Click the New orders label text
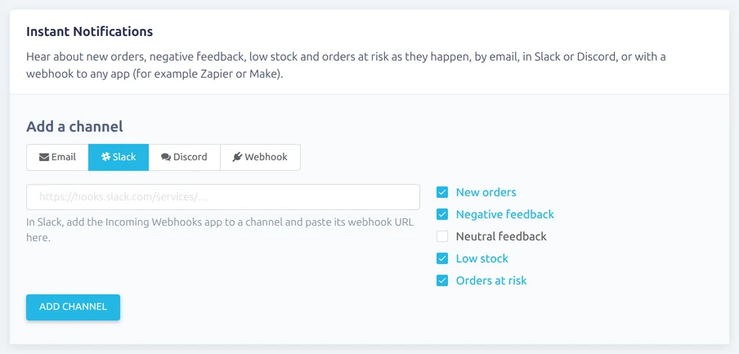Viewport: 739px width, 354px height. [486, 192]
